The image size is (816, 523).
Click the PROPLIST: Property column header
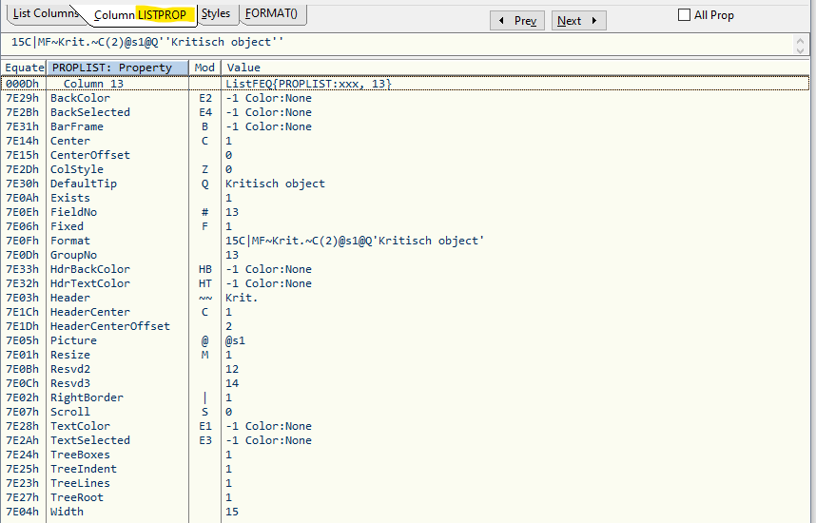(117, 68)
